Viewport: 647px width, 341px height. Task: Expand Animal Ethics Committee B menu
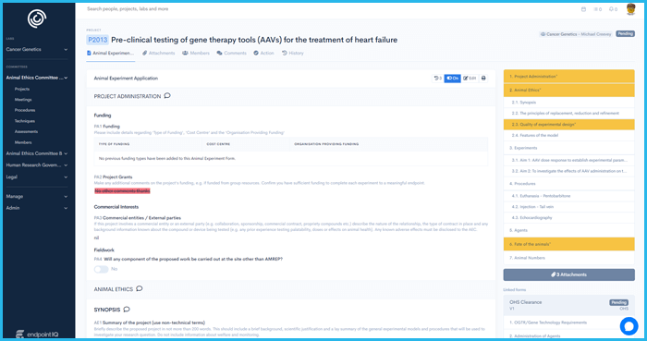coord(37,153)
